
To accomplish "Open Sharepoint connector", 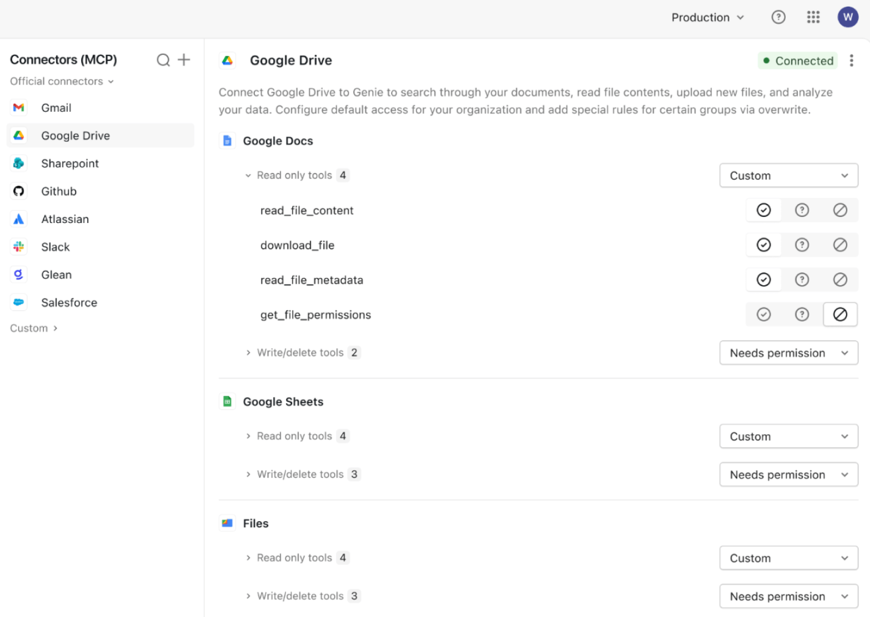I will pyautogui.click(x=100, y=163).
